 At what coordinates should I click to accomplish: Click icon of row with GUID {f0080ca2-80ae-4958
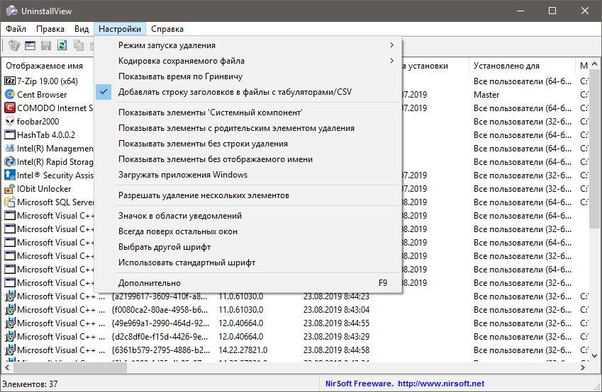pyautogui.click(x=10, y=310)
